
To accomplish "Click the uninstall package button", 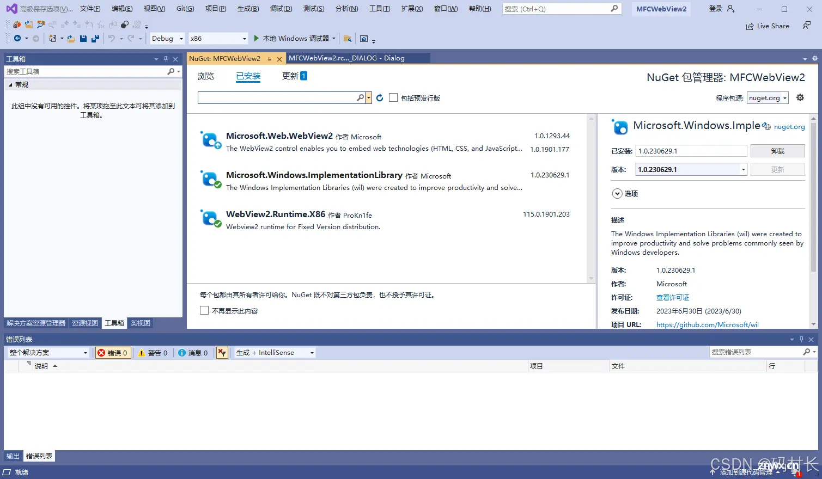I will (777, 151).
